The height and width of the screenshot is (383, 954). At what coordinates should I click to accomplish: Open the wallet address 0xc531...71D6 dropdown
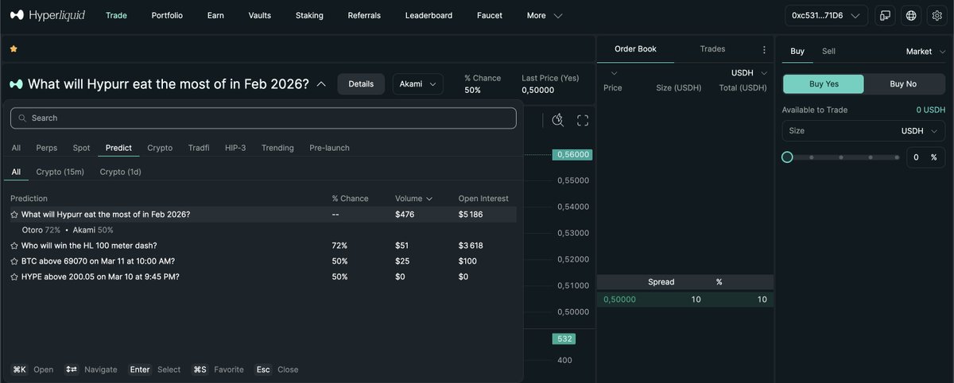[x=826, y=15]
